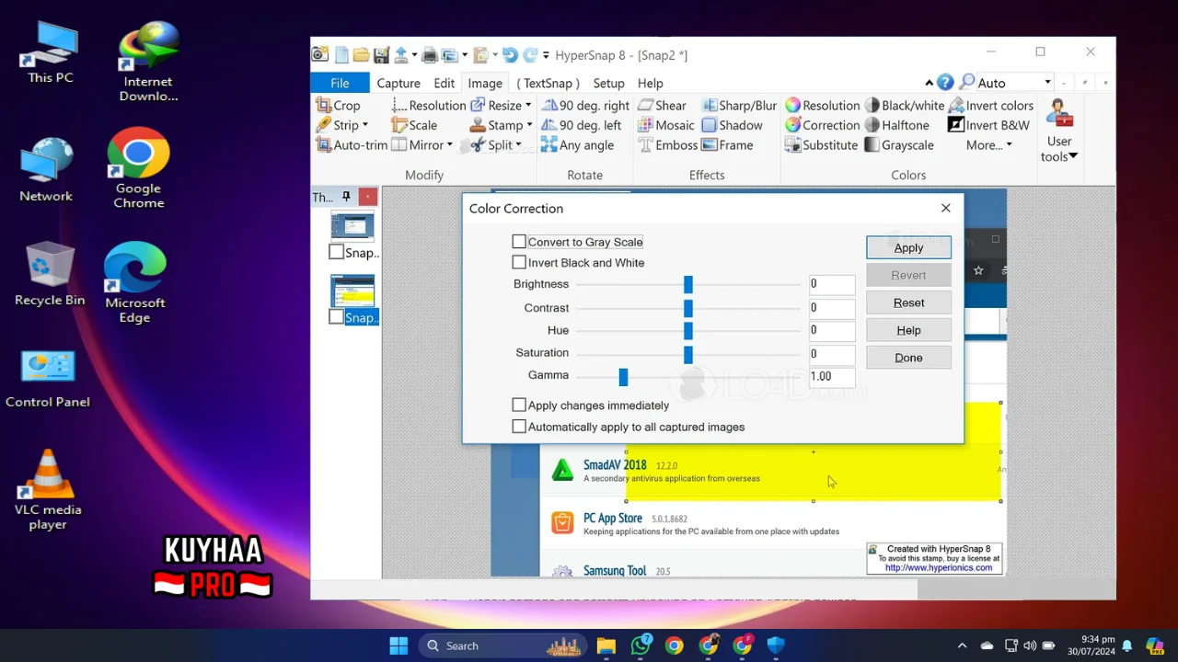
Task: Open the Substitute colors tool
Action: pos(821,145)
